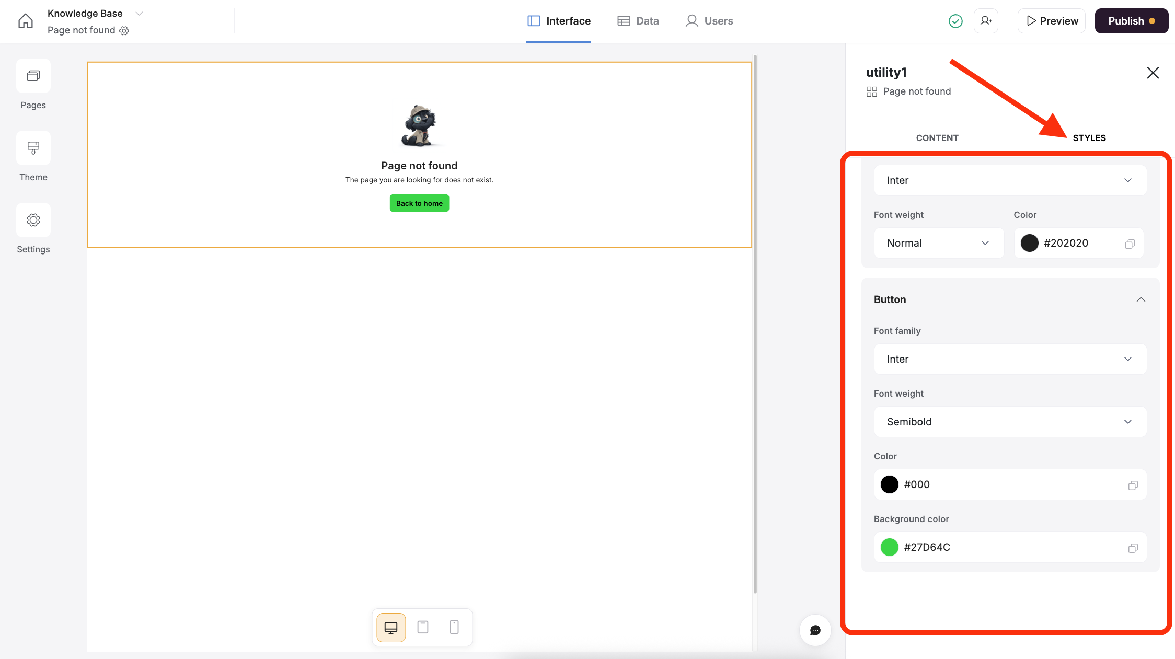Open the Theme panel
The image size is (1175, 659).
tap(33, 148)
